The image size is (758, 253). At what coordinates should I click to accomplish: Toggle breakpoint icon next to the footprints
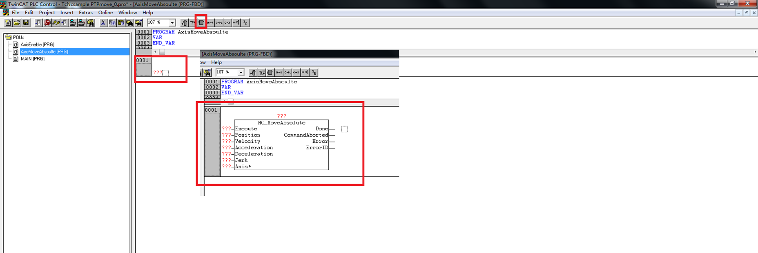point(64,22)
